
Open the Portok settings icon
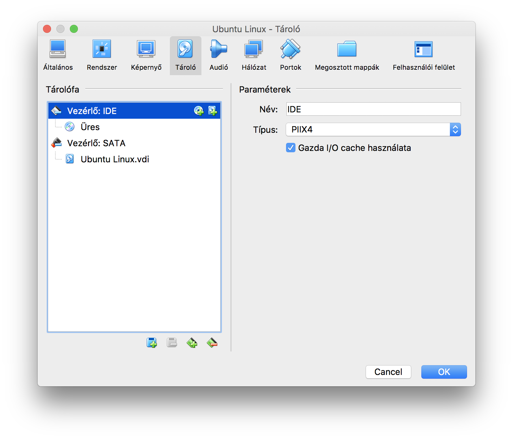pos(290,49)
